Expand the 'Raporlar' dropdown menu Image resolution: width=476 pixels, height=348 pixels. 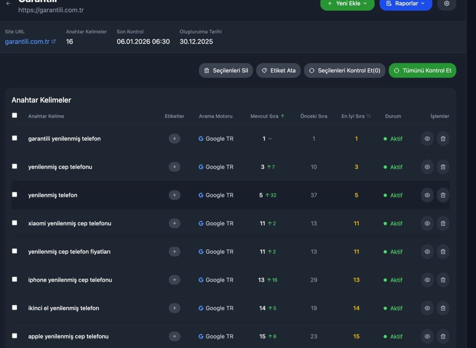coord(405,4)
